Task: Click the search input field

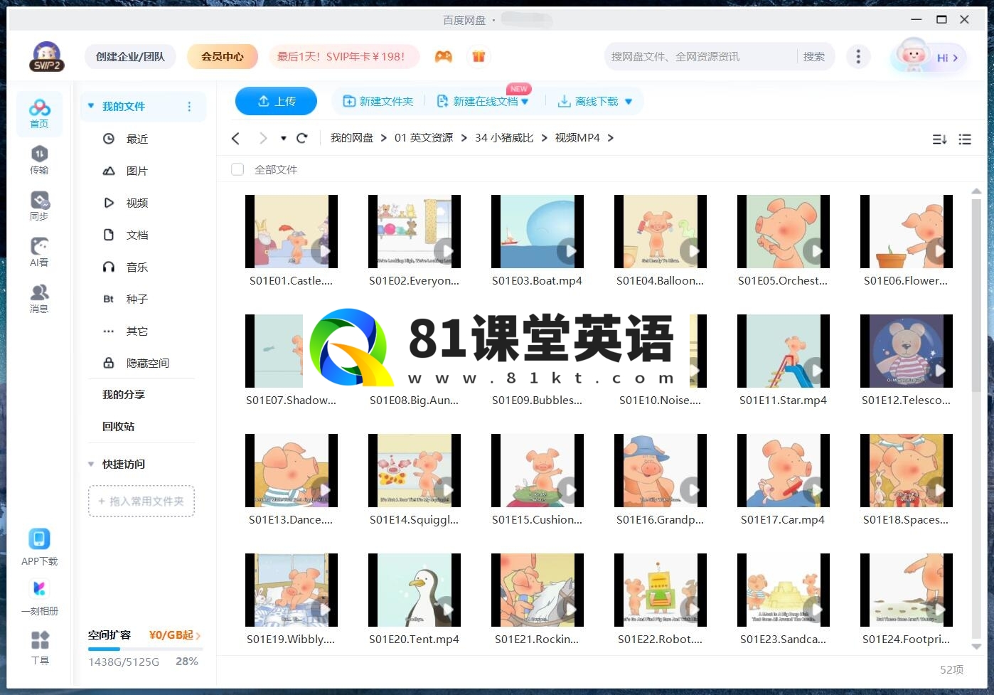Action: [x=701, y=56]
